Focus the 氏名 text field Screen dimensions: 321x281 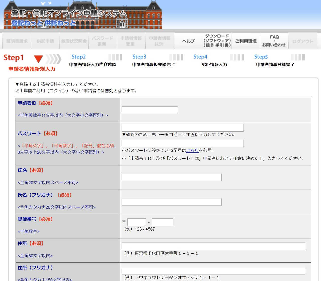pyautogui.click(x=172, y=177)
